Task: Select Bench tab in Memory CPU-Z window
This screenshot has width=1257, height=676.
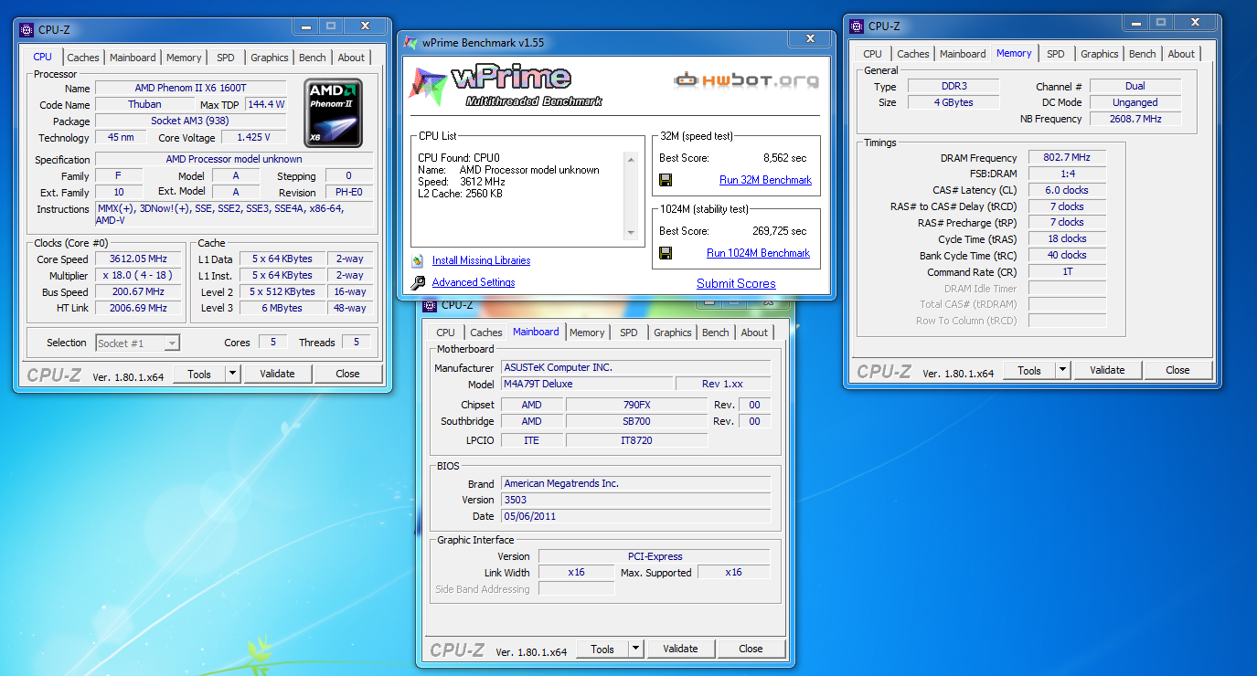Action: [1143, 54]
